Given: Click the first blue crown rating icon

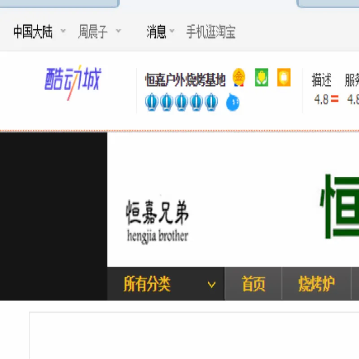Looking at the screenshot, I should 152,102.
